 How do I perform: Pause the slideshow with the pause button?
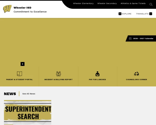point(22,64)
